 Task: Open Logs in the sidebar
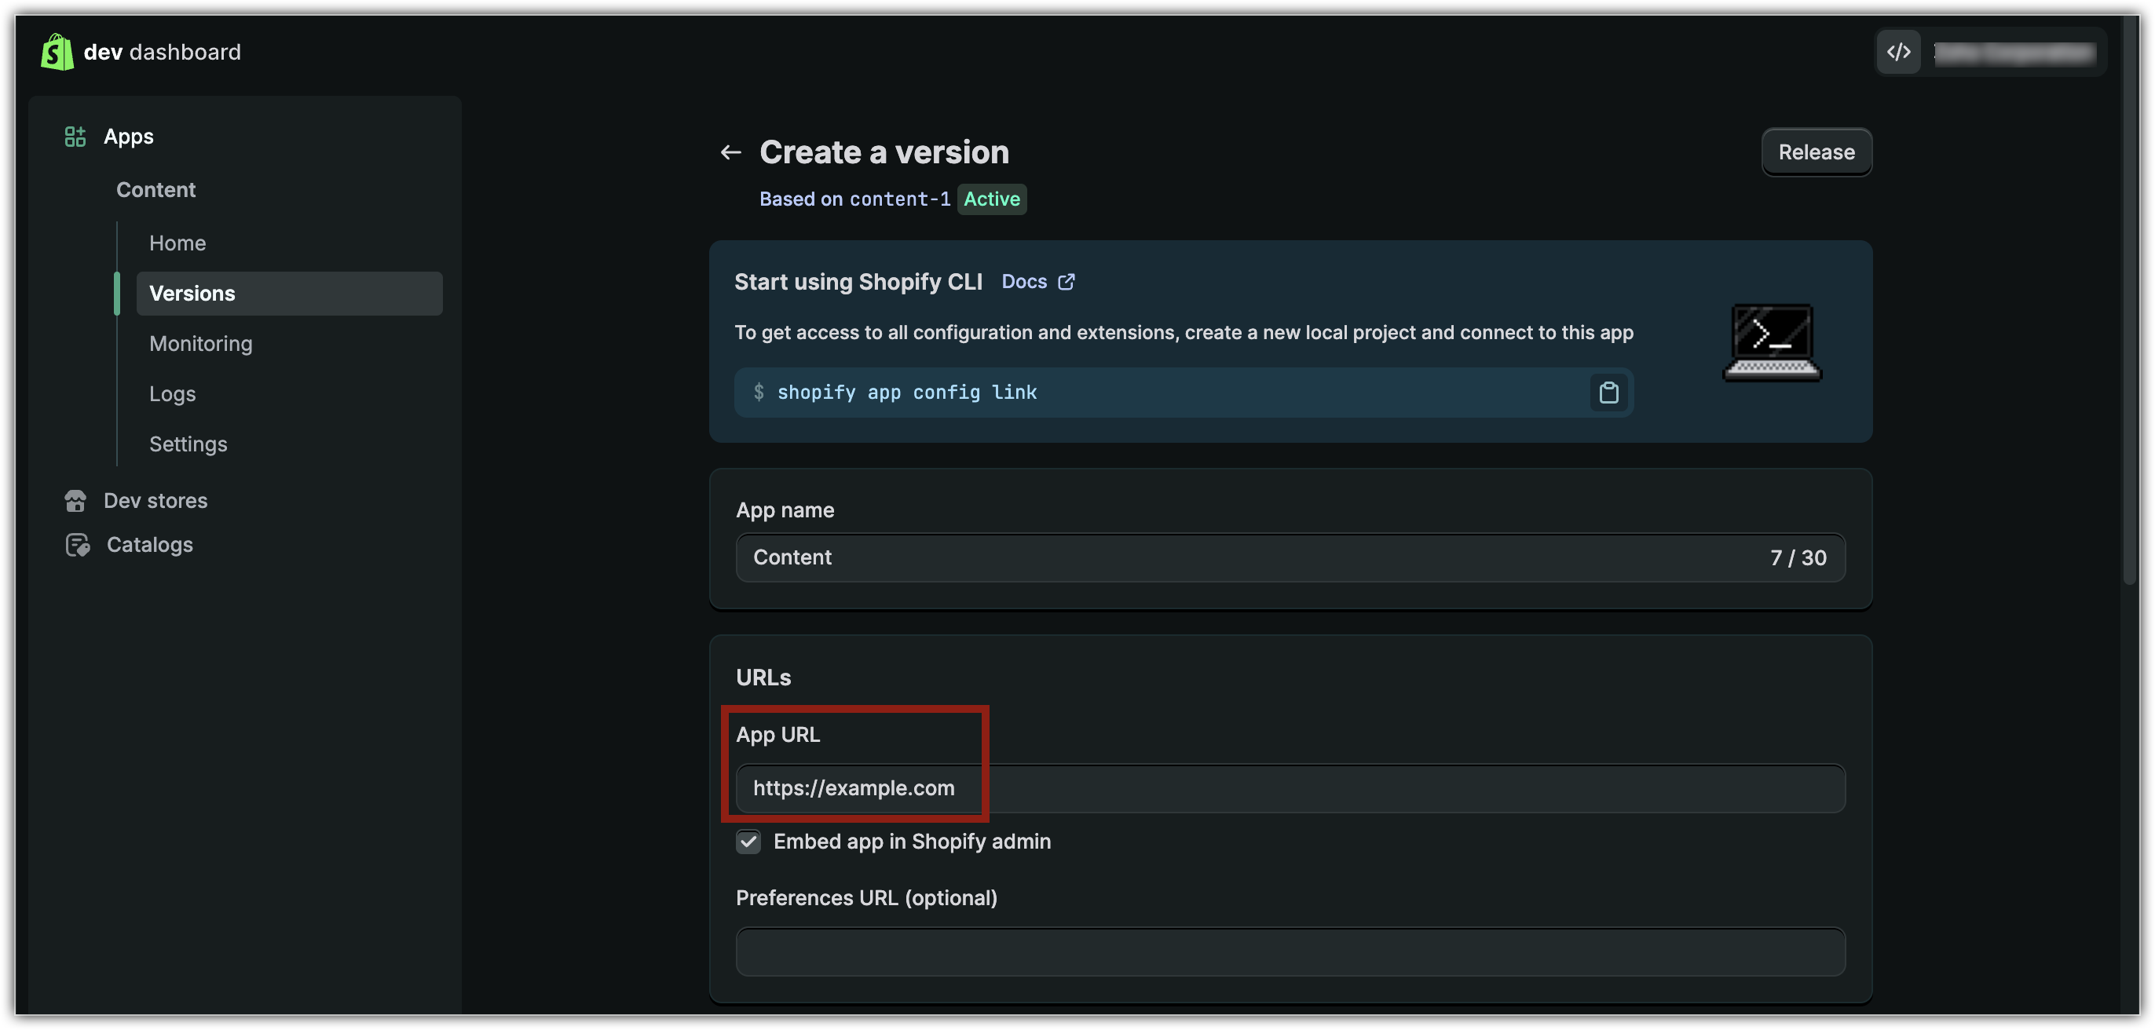pyautogui.click(x=172, y=394)
